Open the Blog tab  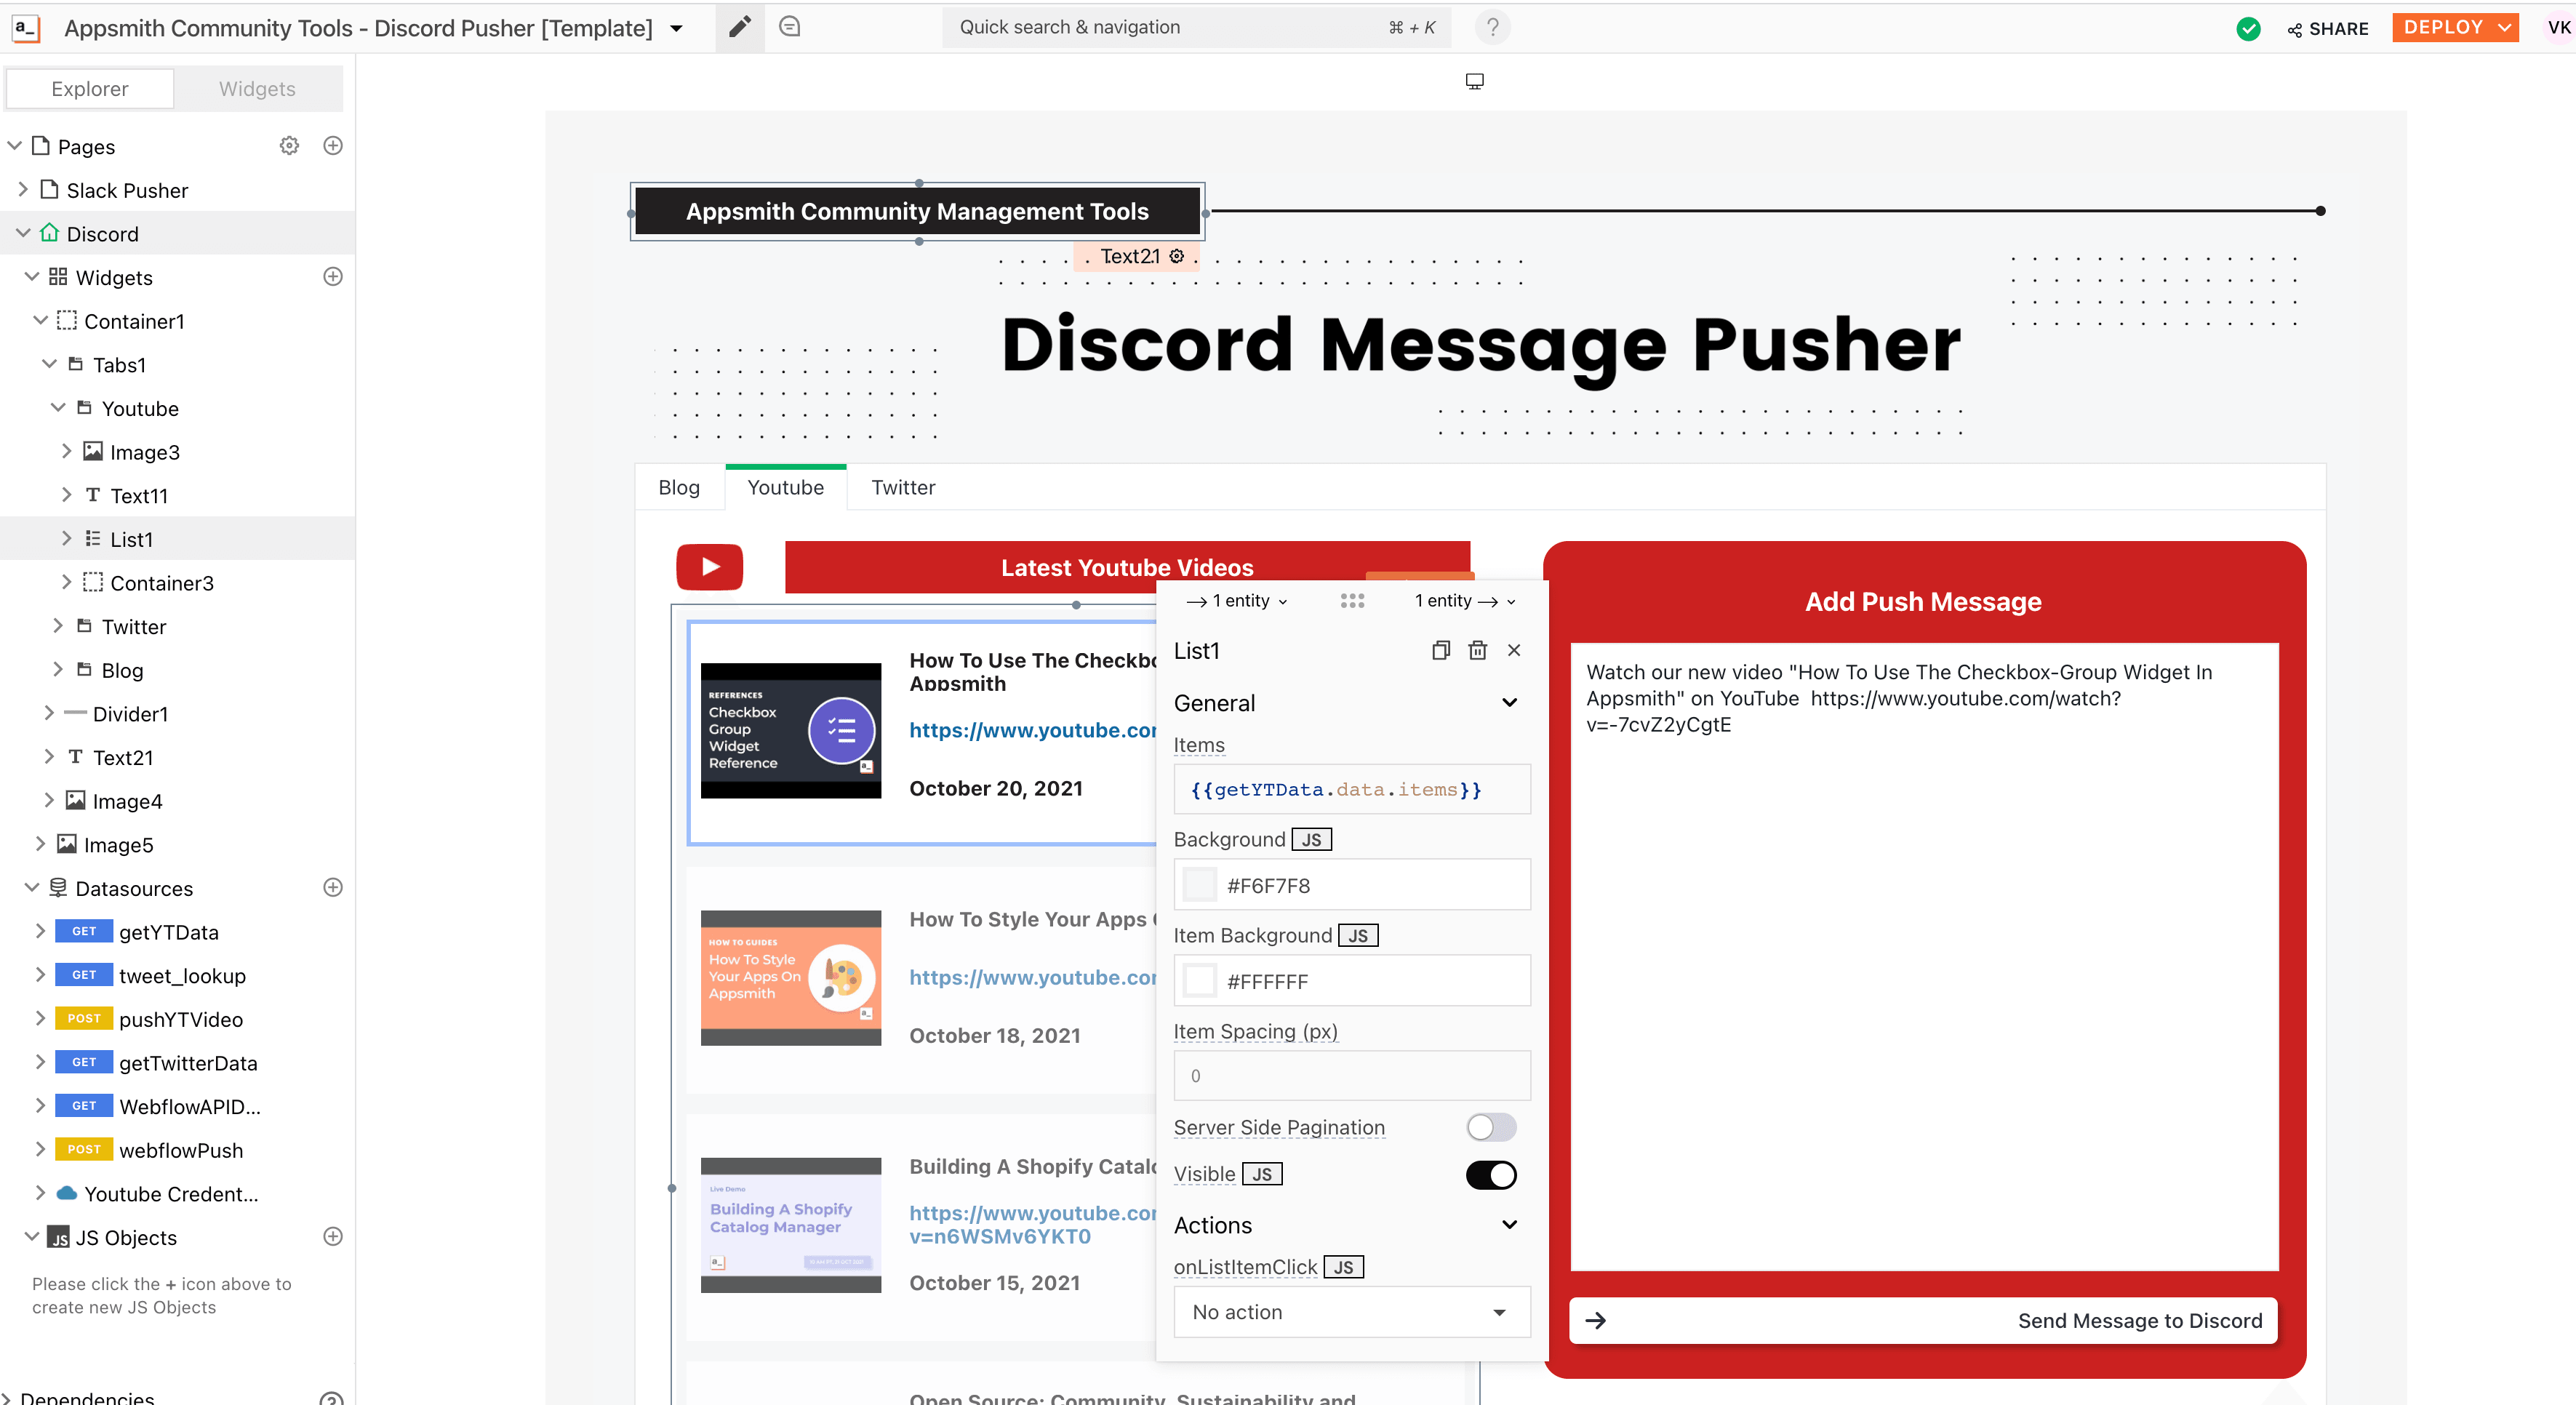point(679,488)
